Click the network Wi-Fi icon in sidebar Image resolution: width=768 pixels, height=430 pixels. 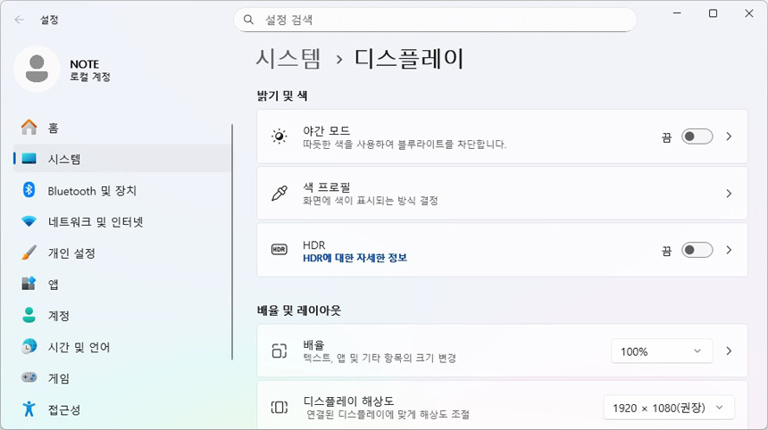coord(29,221)
